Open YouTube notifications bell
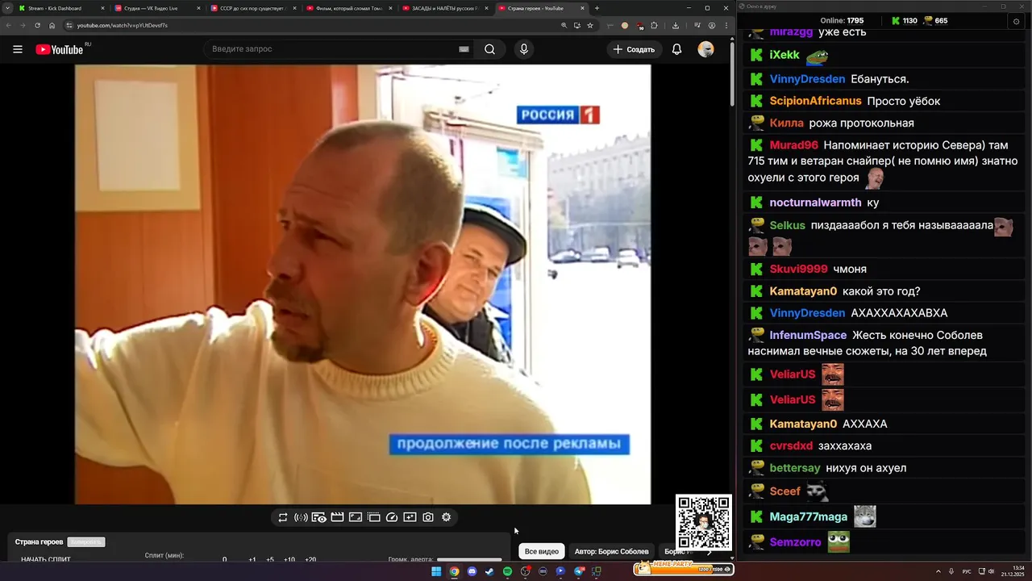 676,49
